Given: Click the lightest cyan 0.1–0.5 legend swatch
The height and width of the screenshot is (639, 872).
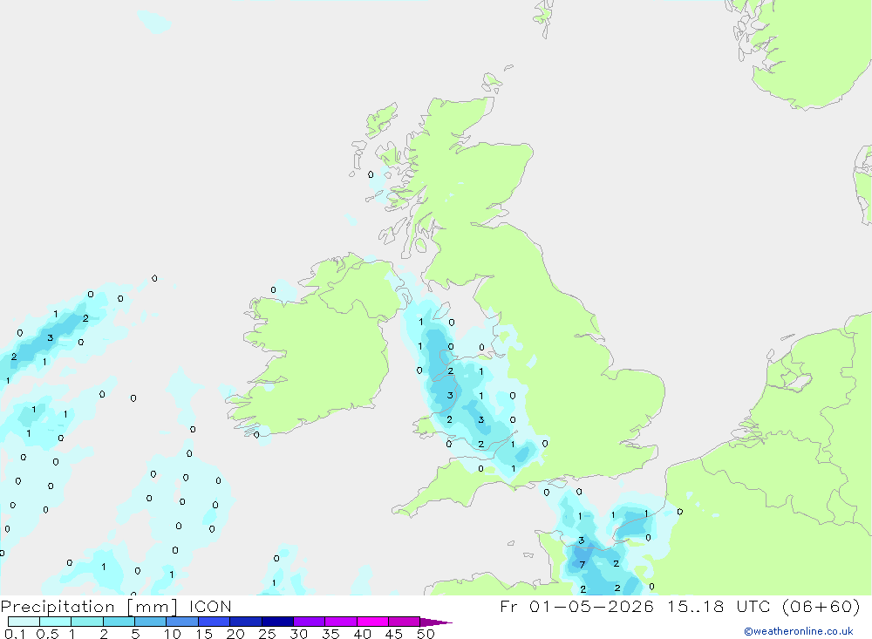Looking at the screenshot, I should click(x=24, y=622).
